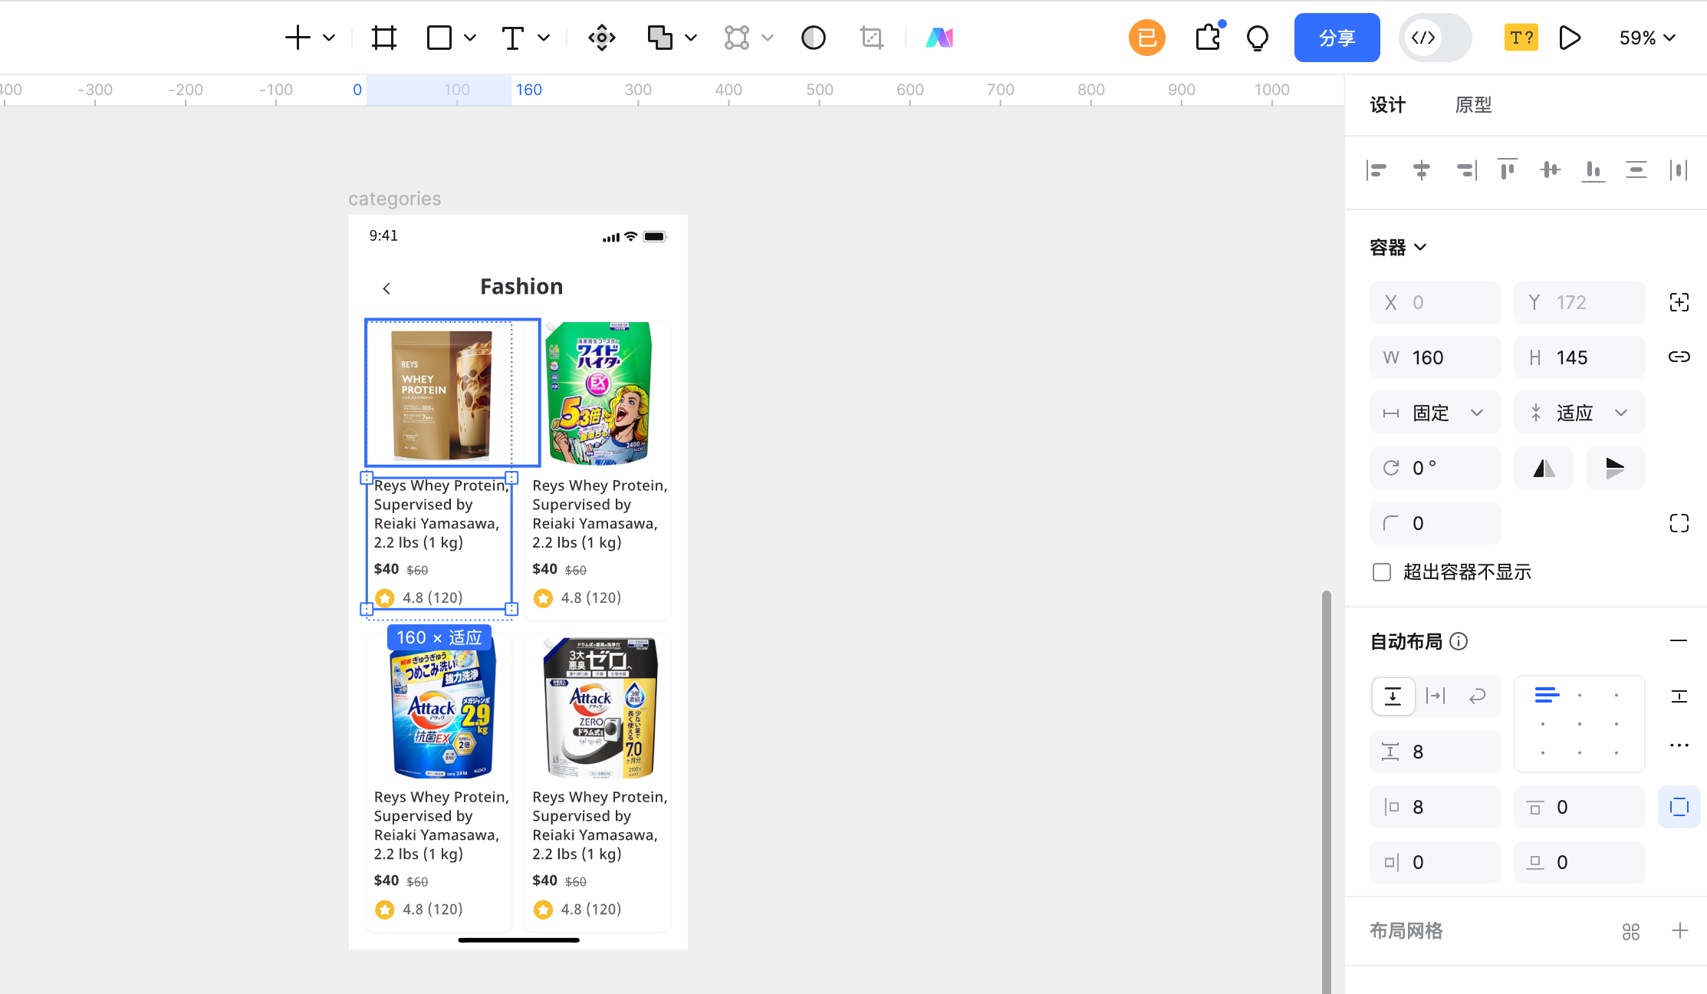The height and width of the screenshot is (994, 1707).
Task: Expand the add tool dropdown arrow
Action: (x=329, y=38)
